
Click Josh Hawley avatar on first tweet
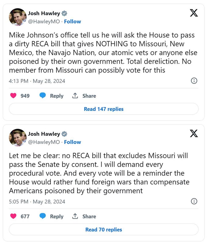tap(18, 17)
